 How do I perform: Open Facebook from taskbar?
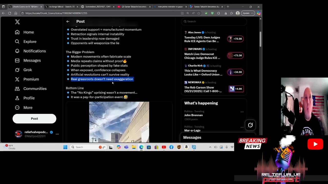171,147
